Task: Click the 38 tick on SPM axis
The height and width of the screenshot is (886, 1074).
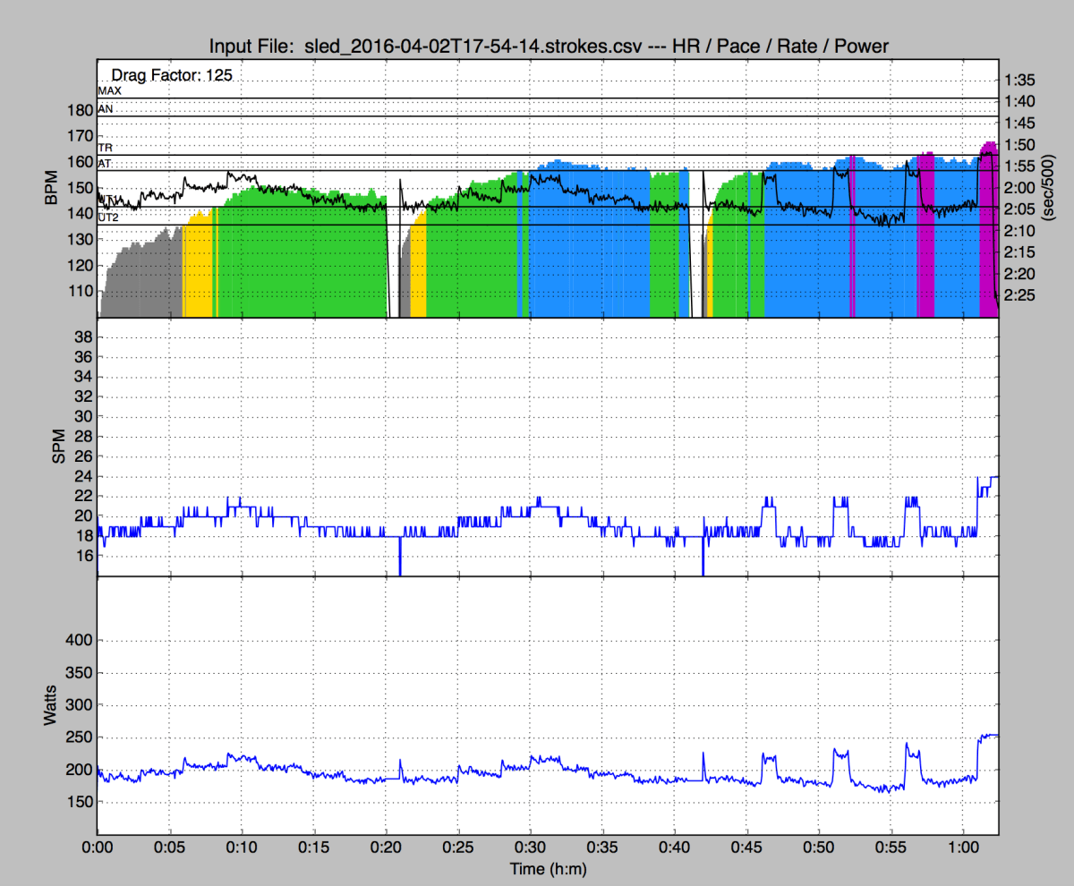Action: (83, 337)
